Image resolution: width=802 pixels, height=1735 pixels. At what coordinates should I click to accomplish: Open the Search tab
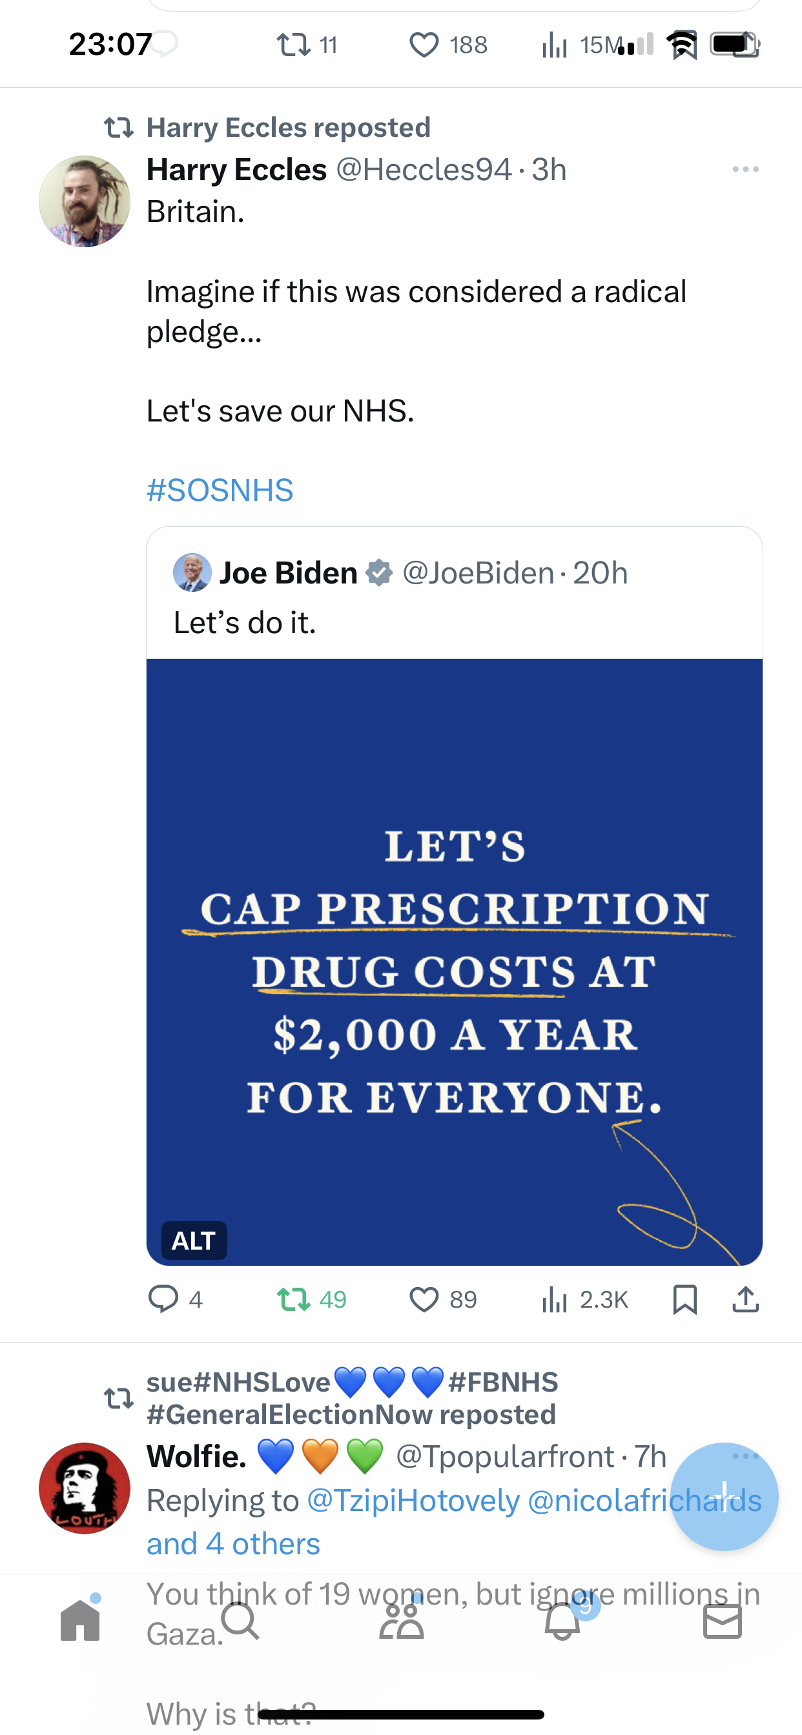[241, 1619]
